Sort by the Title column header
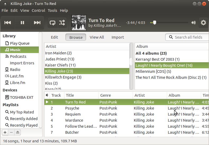Image resolution: width=209 pixels, height=145 pixels. tap(82, 95)
